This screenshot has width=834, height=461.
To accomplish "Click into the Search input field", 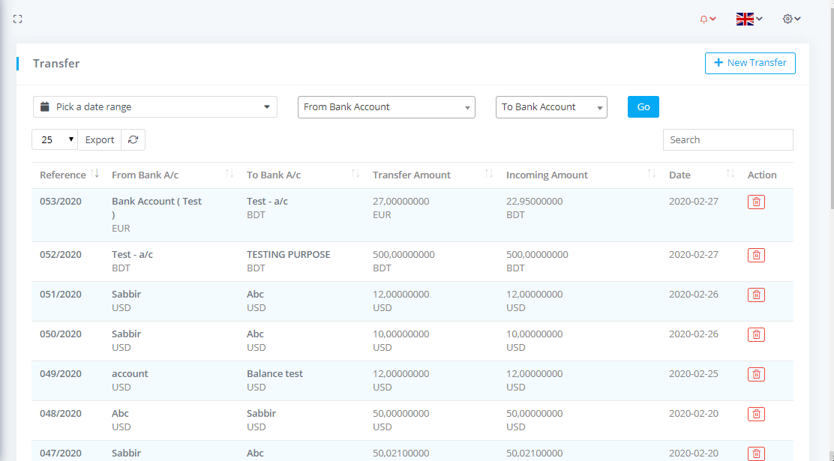I will (x=727, y=139).
